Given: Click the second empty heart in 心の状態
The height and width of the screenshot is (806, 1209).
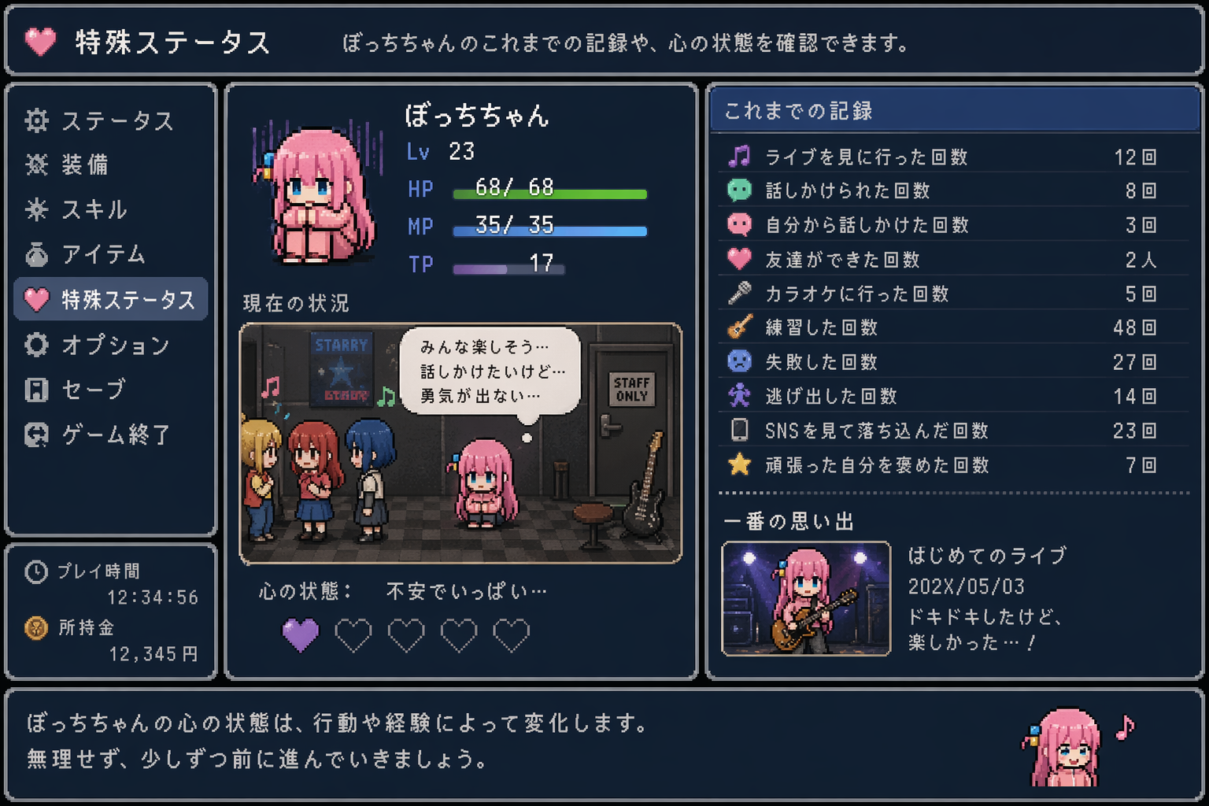Looking at the screenshot, I should pyautogui.click(x=406, y=634).
